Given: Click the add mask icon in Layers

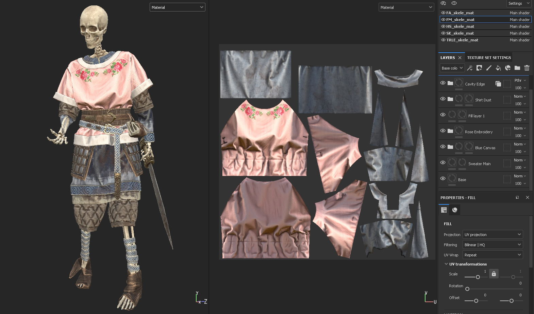Looking at the screenshot, I should pyautogui.click(x=479, y=68).
